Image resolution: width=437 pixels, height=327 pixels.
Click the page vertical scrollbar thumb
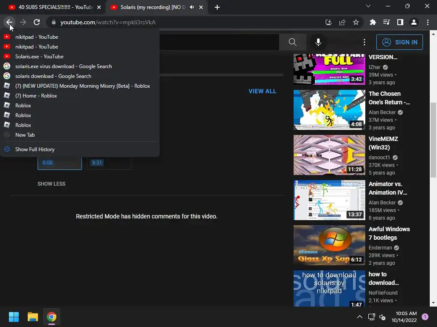433,140
